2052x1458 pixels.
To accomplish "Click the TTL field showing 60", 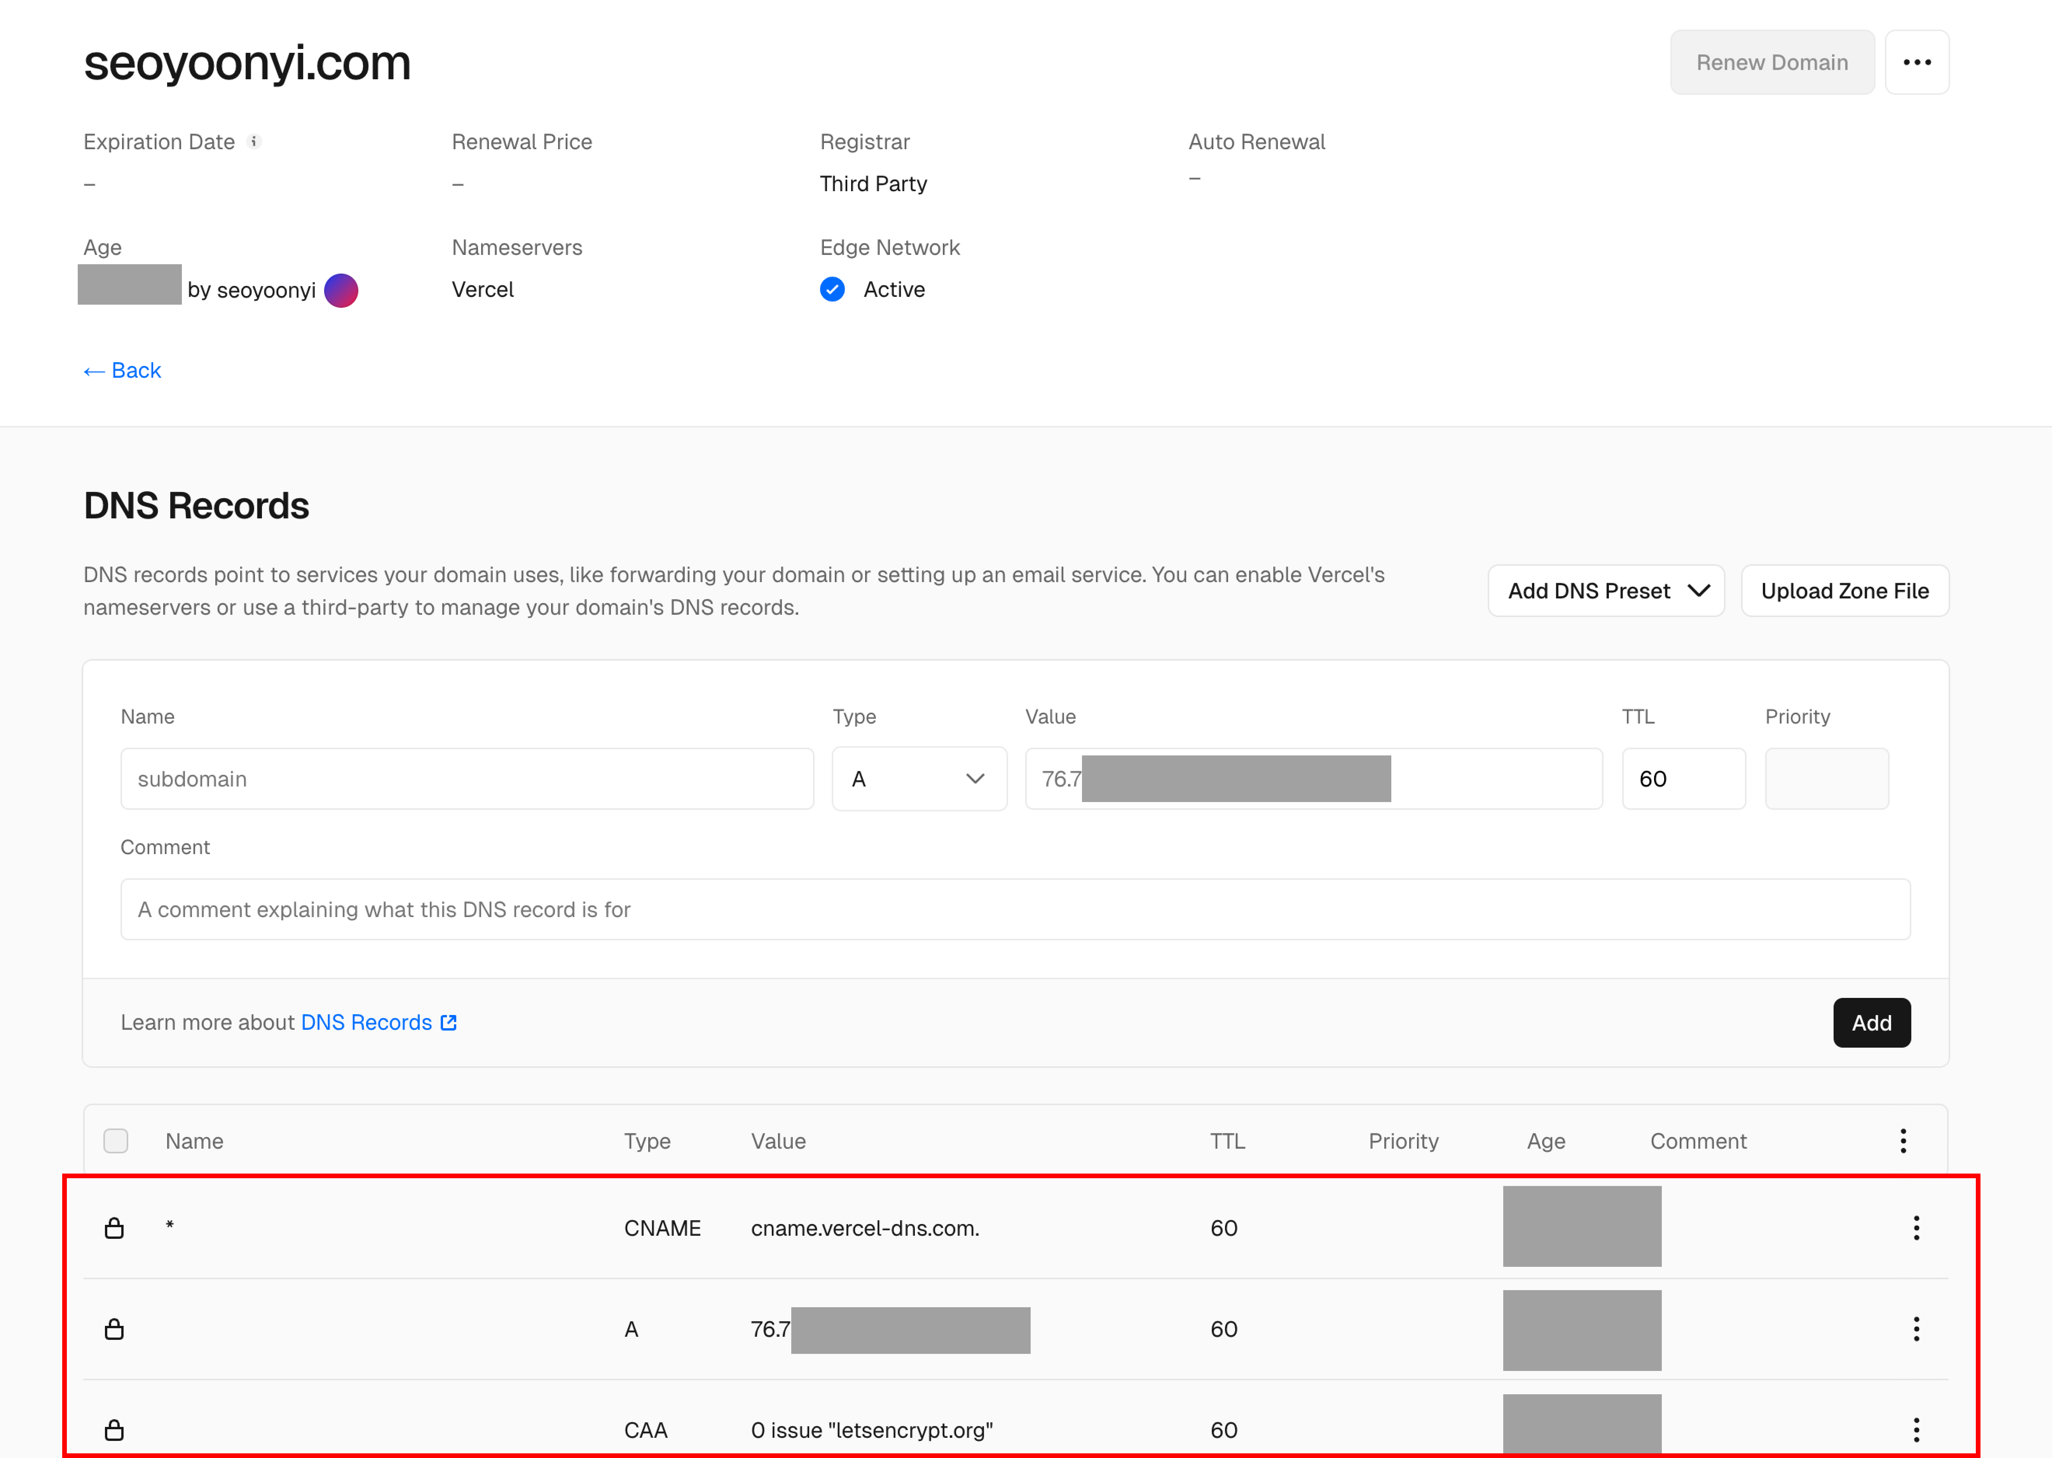I will pyautogui.click(x=1683, y=778).
